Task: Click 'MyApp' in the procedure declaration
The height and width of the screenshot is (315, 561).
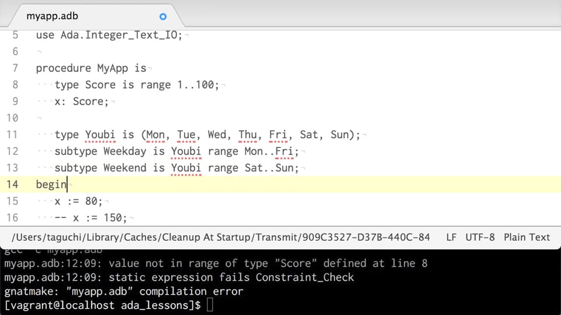Action: [x=112, y=68]
